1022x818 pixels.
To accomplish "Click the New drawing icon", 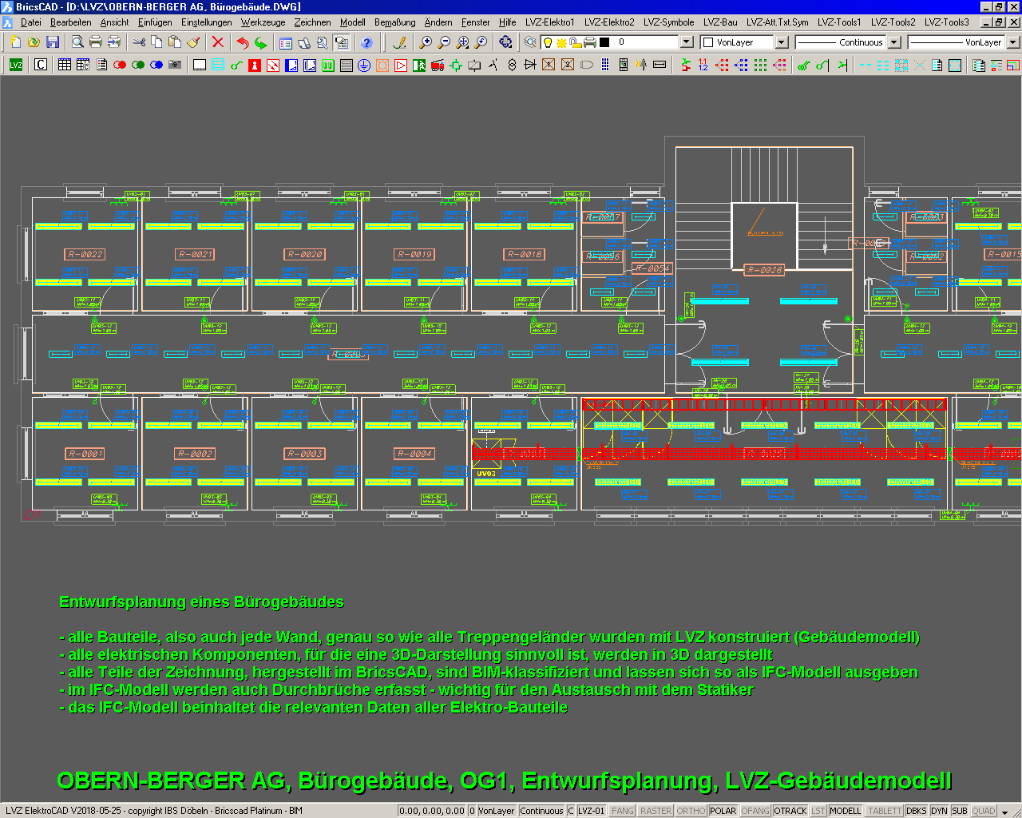I will pos(15,42).
